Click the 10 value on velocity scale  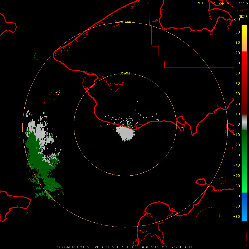pyautogui.click(x=238, y=114)
